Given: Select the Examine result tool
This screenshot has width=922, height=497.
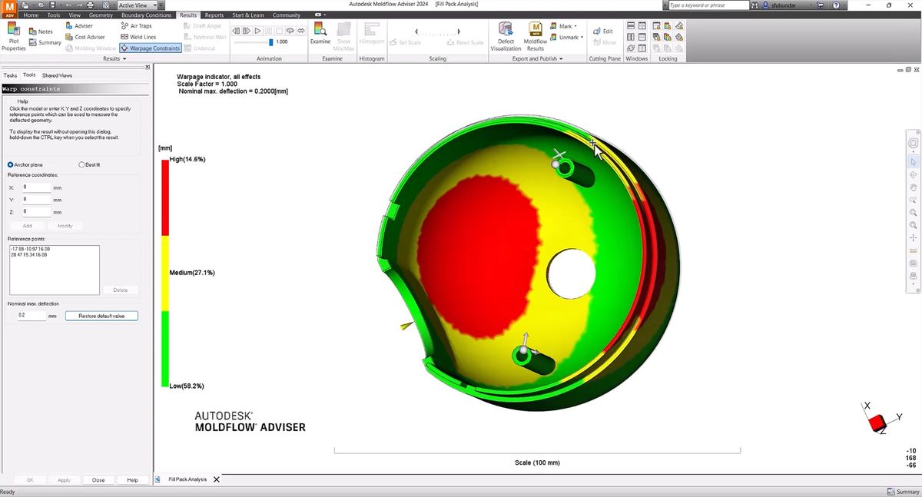Looking at the screenshot, I should click(x=320, y=35).
